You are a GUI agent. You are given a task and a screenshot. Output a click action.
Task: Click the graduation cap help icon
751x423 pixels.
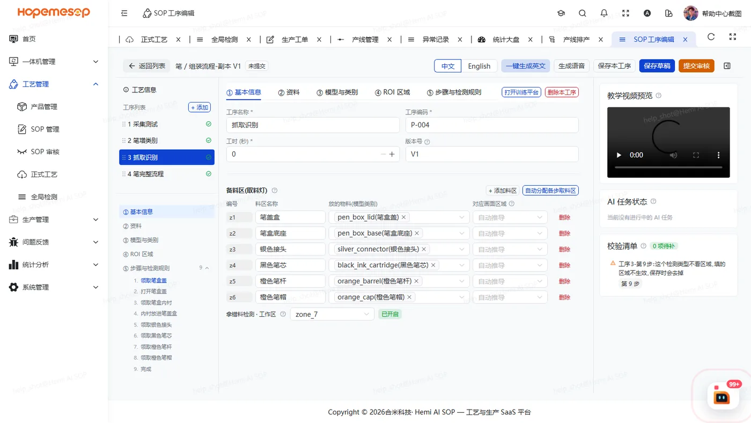point(561,13)
